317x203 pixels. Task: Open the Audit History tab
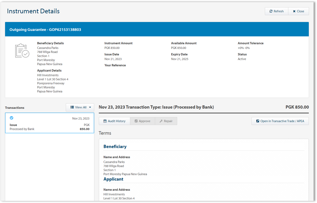114,121
